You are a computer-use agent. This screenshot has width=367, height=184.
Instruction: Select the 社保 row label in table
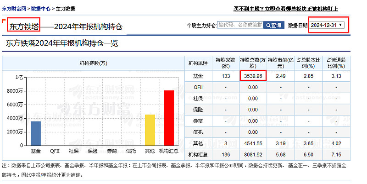(x=198, y=99)
